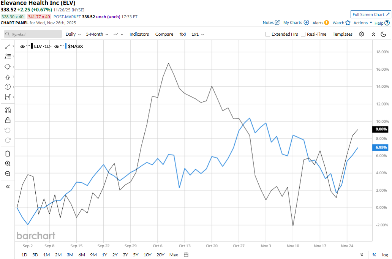Select the shapes drawing tool icon
The height and width of the screenshot is (259, 392).
point(8,66)
